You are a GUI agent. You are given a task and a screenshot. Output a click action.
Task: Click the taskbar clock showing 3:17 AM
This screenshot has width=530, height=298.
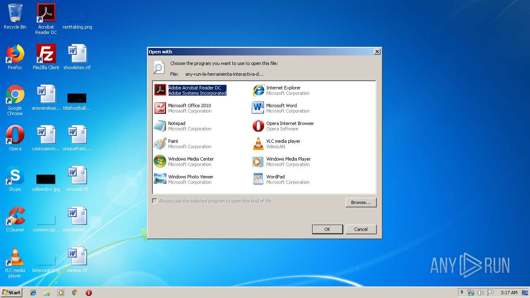509,293
